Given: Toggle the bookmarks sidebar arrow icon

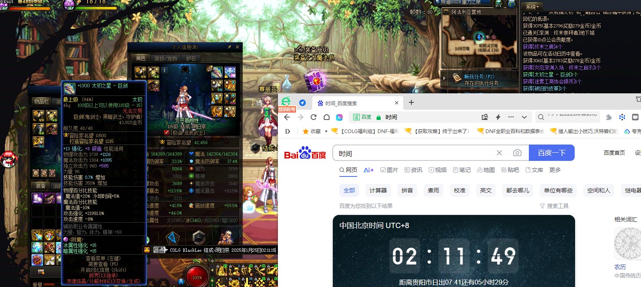Looking at the screenshot, I should click(x=288, y=131).
